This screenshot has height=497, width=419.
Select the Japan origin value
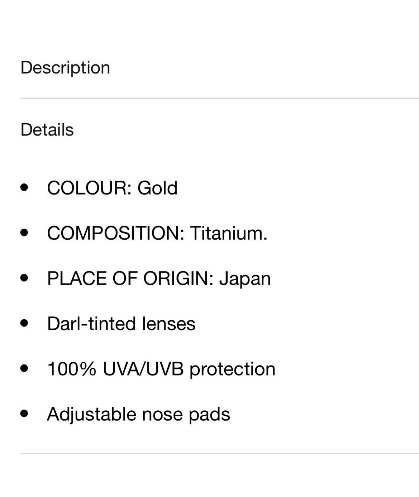tap(245, 279)
